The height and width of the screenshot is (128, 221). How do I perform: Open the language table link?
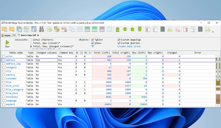point(11,101)
